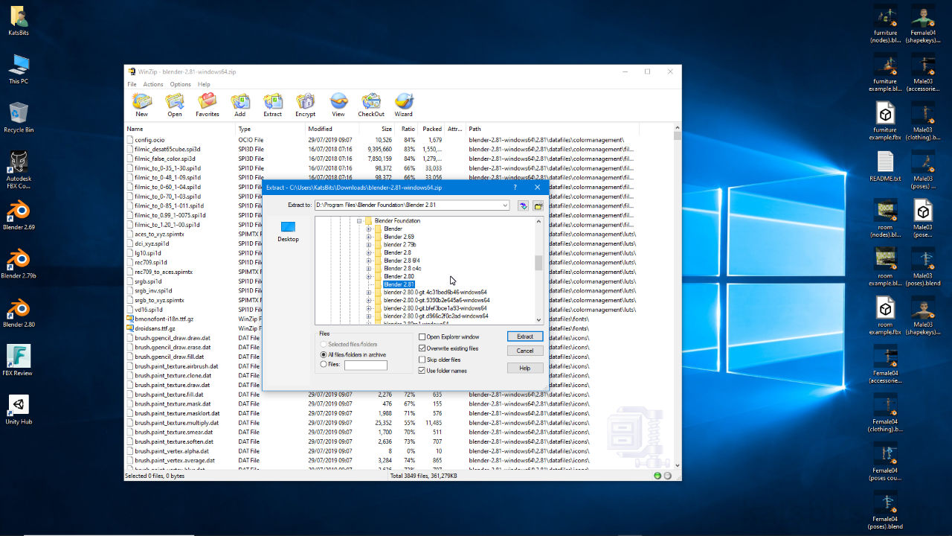This screenshot has width=952, height=536.
Task: Uncheck Overwrite existing files
Action: tap(422, 348)
